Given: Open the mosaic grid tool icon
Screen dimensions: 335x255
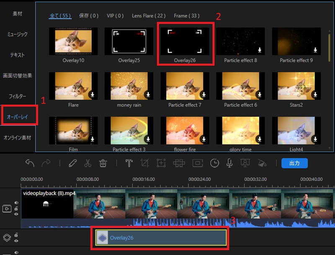Looking at the screenshot, I should click(x=179, y=163).
